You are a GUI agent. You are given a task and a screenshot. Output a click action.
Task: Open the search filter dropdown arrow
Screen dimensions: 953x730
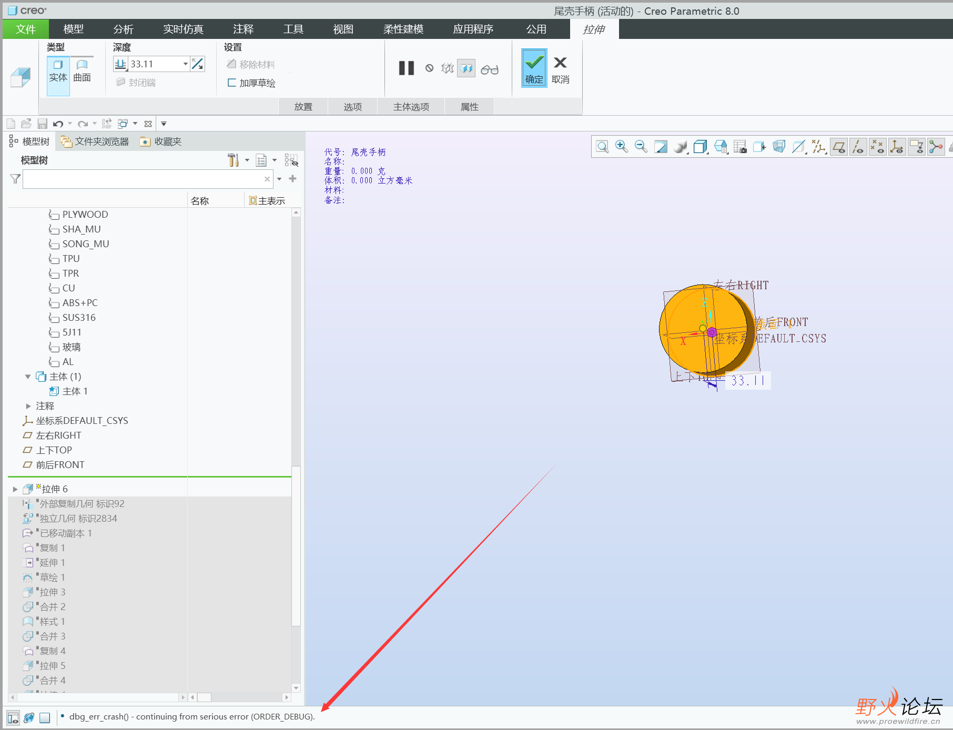(279, 179)
